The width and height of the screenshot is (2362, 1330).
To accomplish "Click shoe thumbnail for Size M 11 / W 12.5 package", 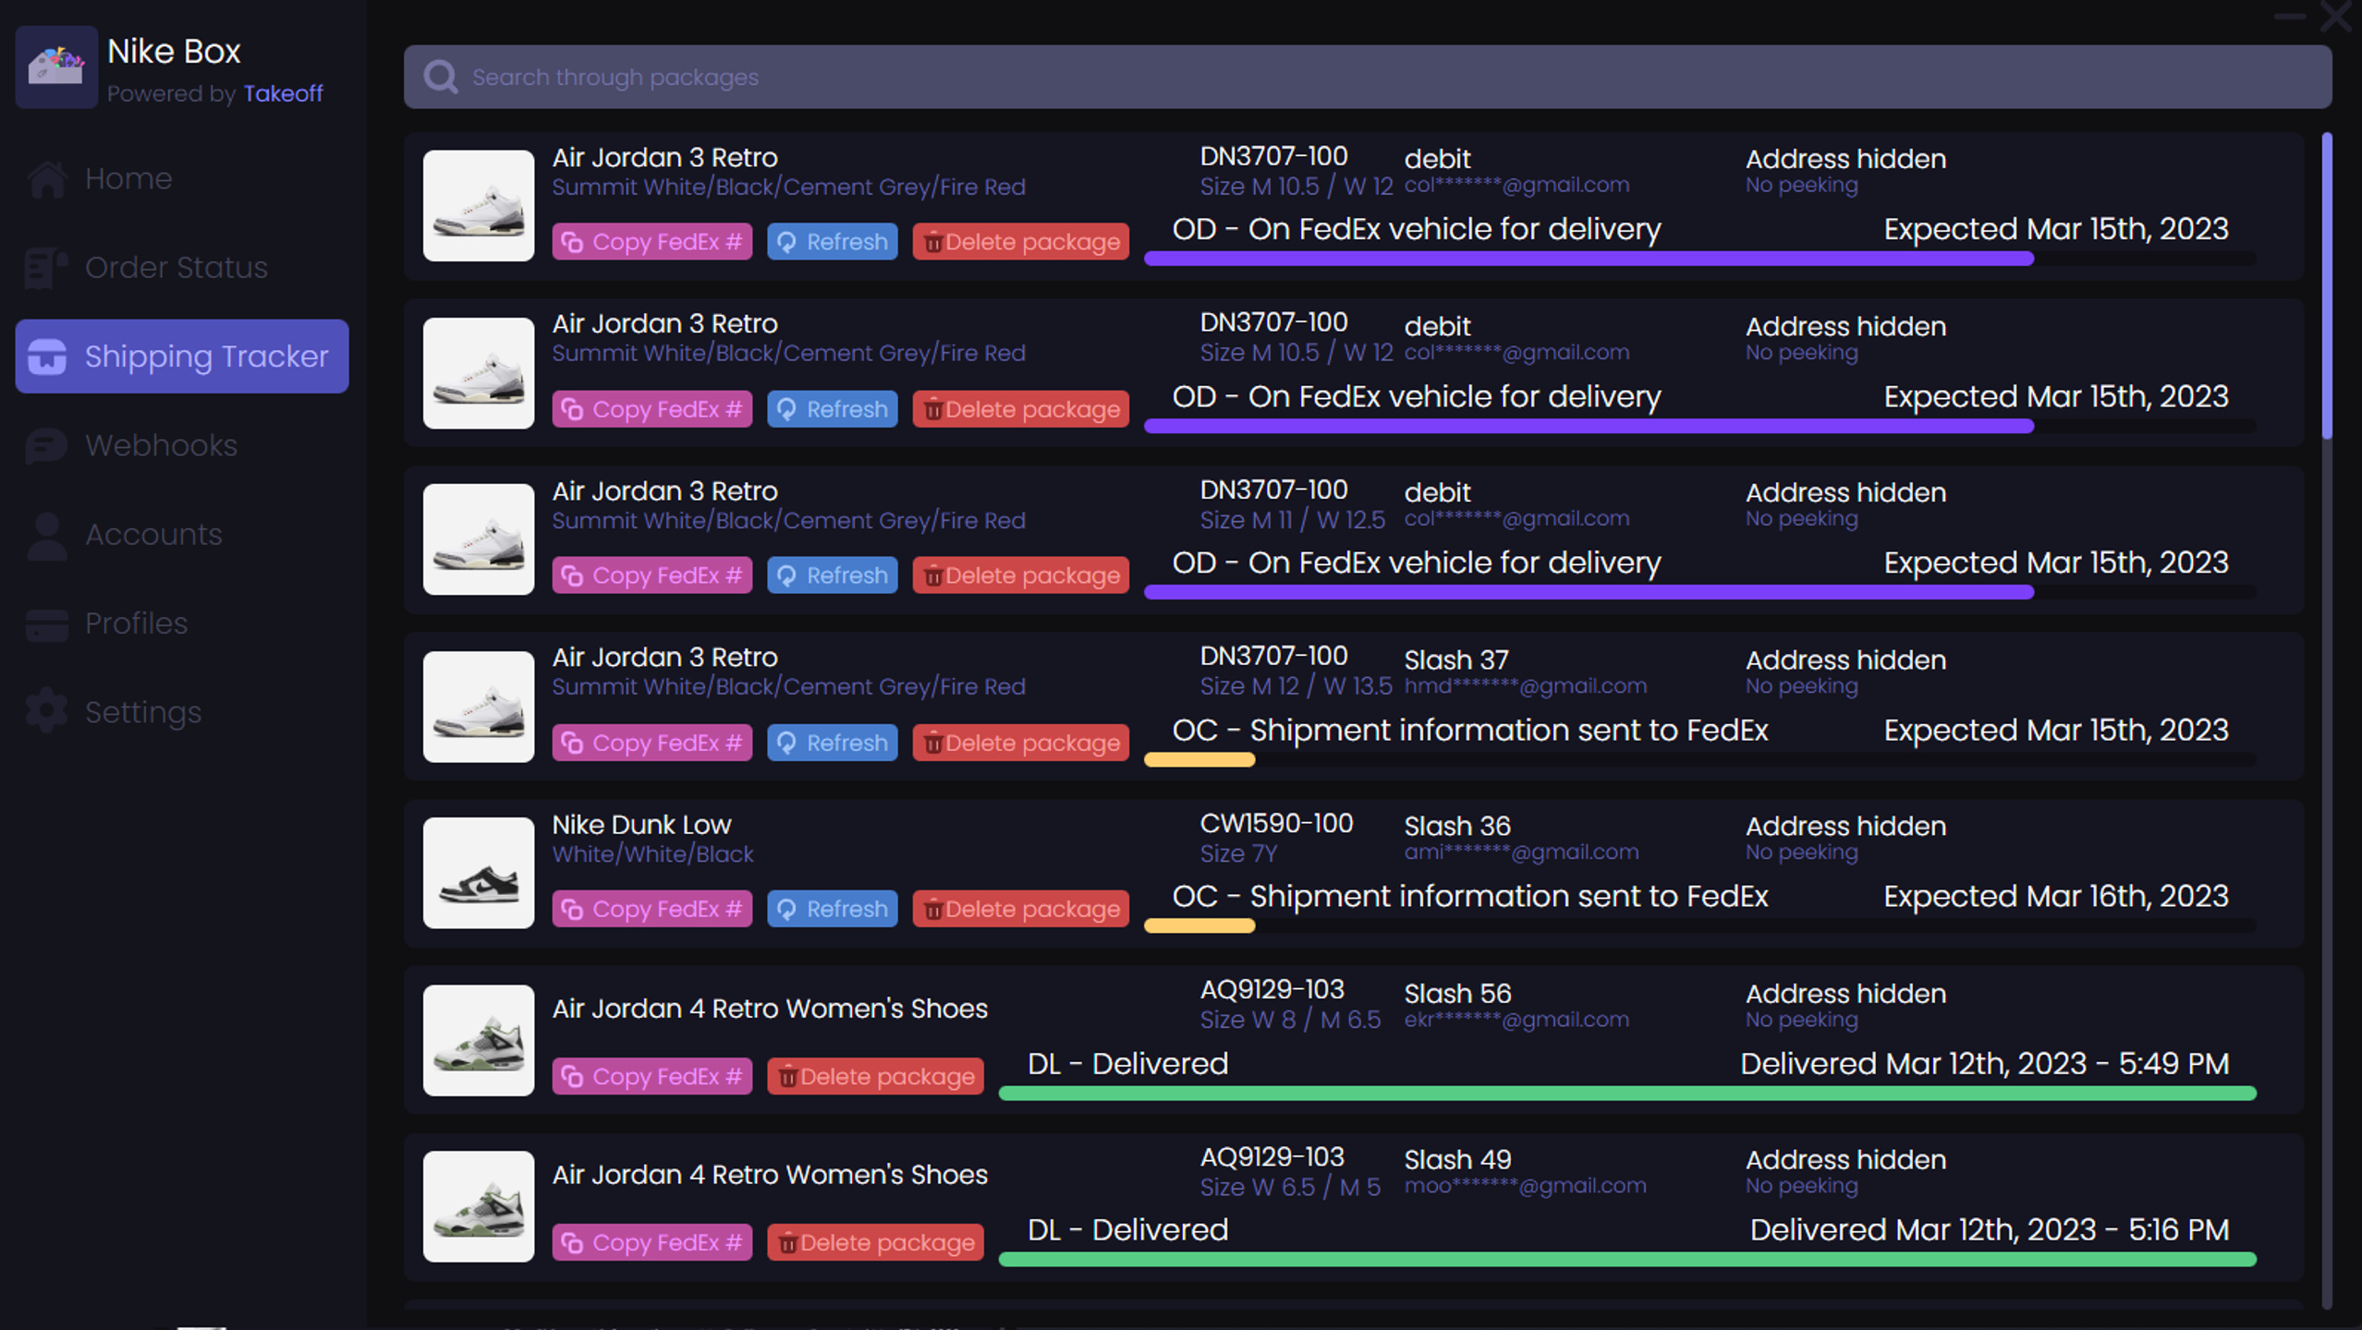I will [479, 539].
